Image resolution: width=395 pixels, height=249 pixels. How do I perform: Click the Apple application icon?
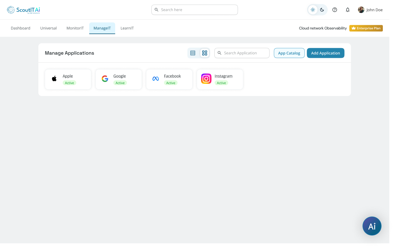tap(54, 78)
